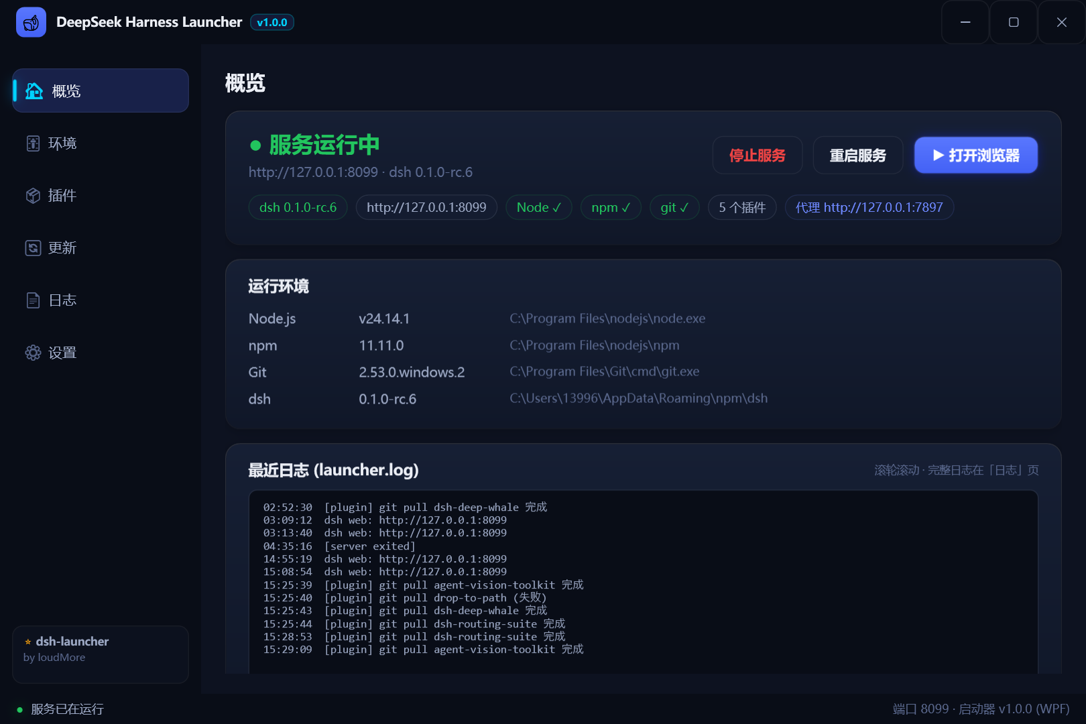Click the AppData\Roaming\npm\dsh path
Viewport: 1086px width, 724px height.
coord(639,398)
